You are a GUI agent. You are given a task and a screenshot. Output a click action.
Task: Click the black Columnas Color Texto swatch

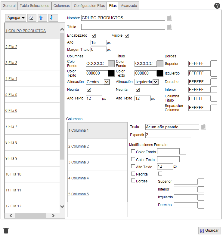pyautogui.click(x=111, y=73)
